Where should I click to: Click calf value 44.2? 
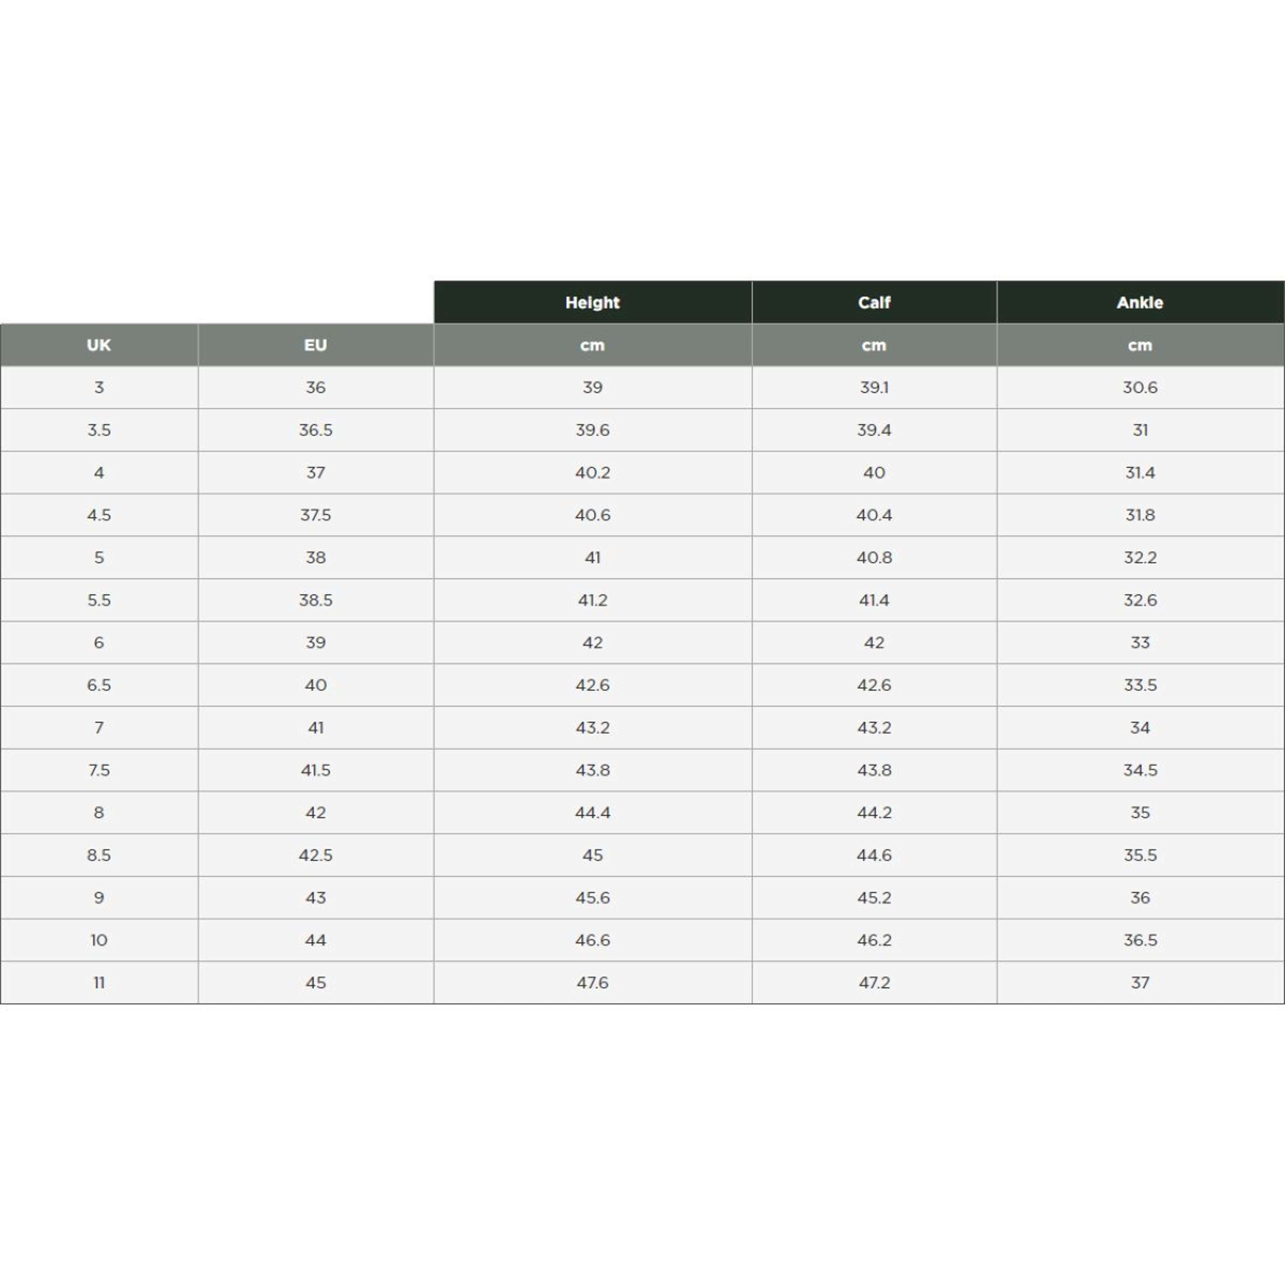tap(874, 813)
